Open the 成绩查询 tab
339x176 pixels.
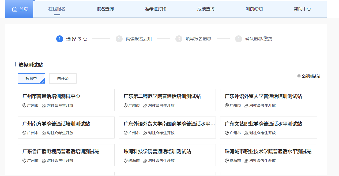[x=206, y=9]
